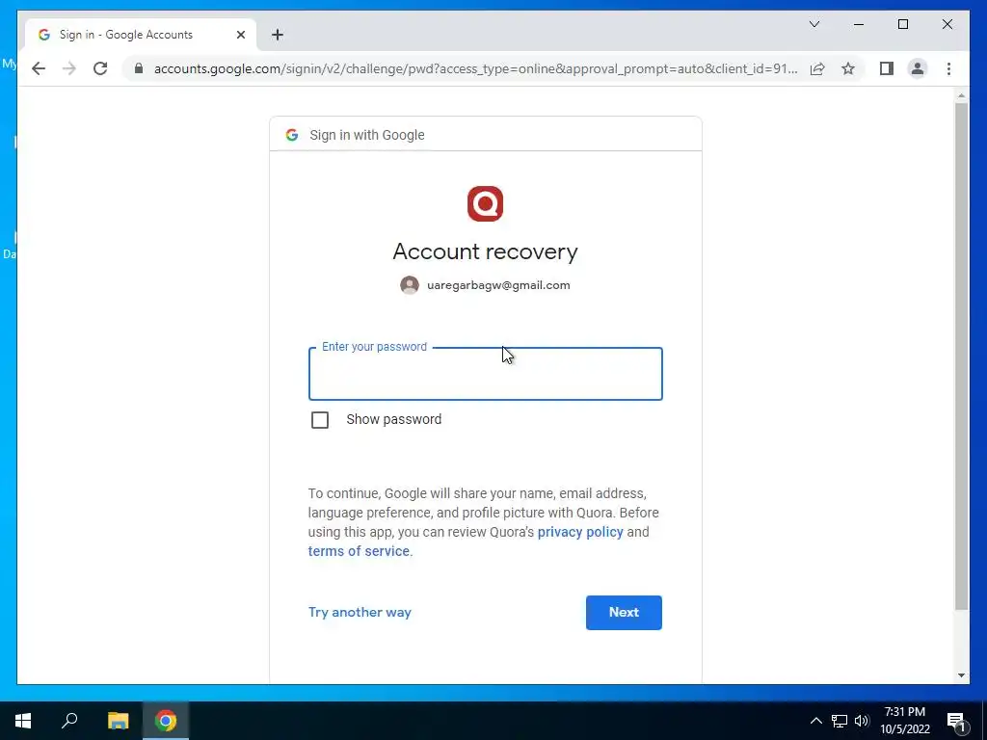Minimize the Chrome window
Screen dimensions: 987x740
coord(859,24)
